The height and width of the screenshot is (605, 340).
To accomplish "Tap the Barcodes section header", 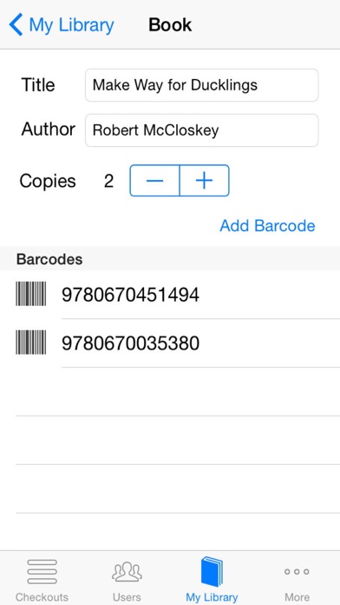I will [x=49, y=259].
